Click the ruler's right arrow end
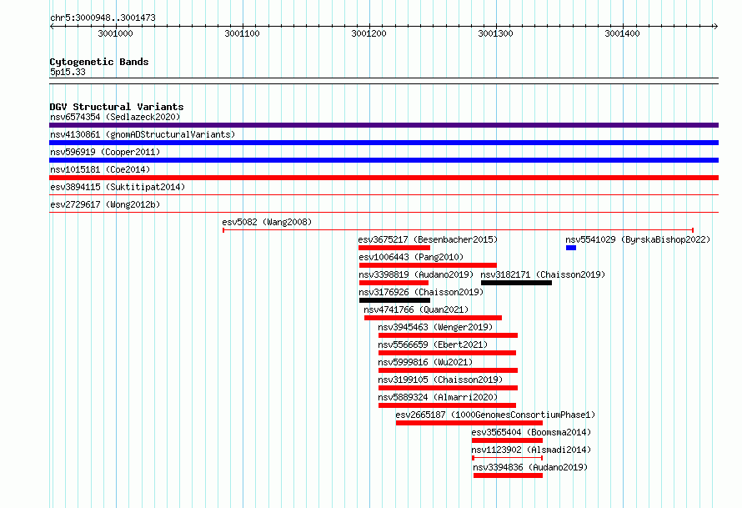Viewport: 742px width, 508px height. coord(715,26)
